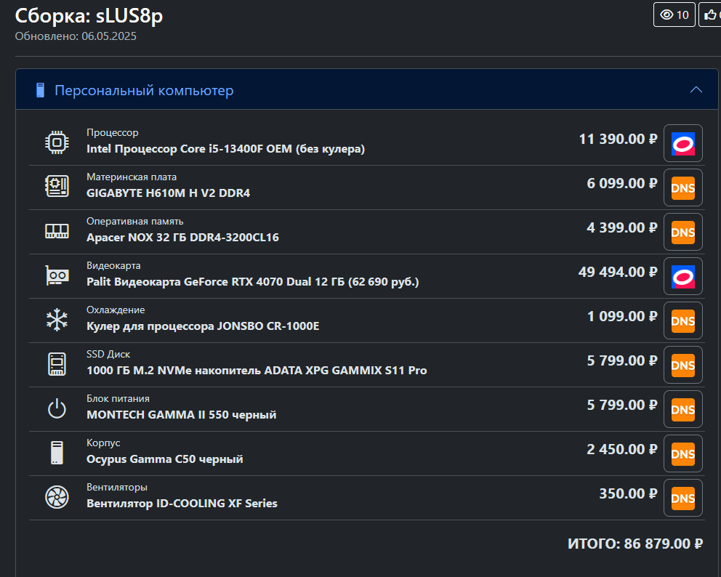Image resolution: width=721 pixels, height=577 pixels.
Task: Click the Корпус category label
Action: (x=103, y=443)
